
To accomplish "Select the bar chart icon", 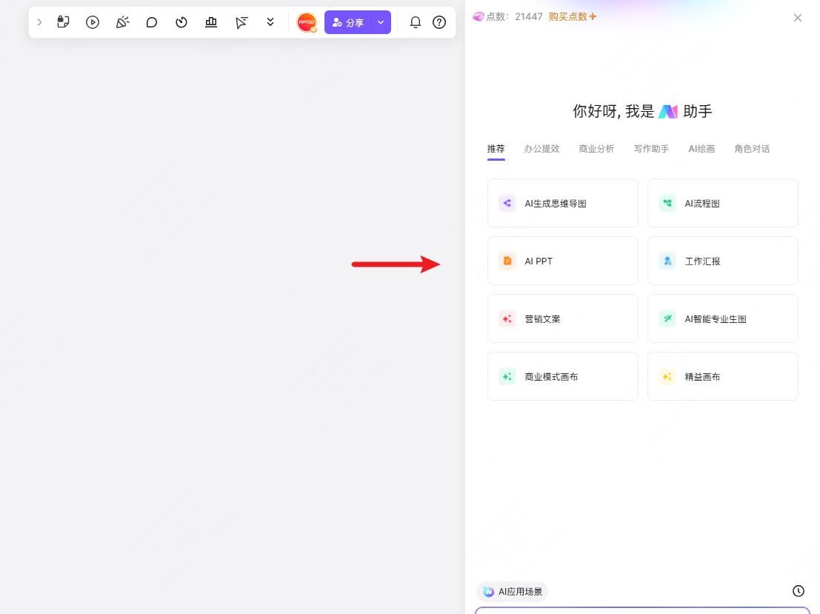I will click(x=210, y=22).
